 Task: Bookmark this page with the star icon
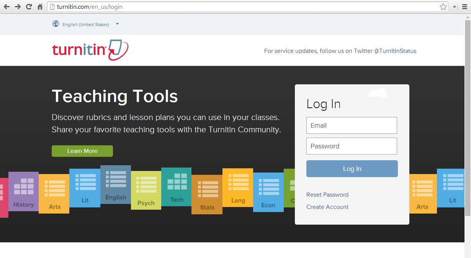pyautogui.click(x=443, y=7)
